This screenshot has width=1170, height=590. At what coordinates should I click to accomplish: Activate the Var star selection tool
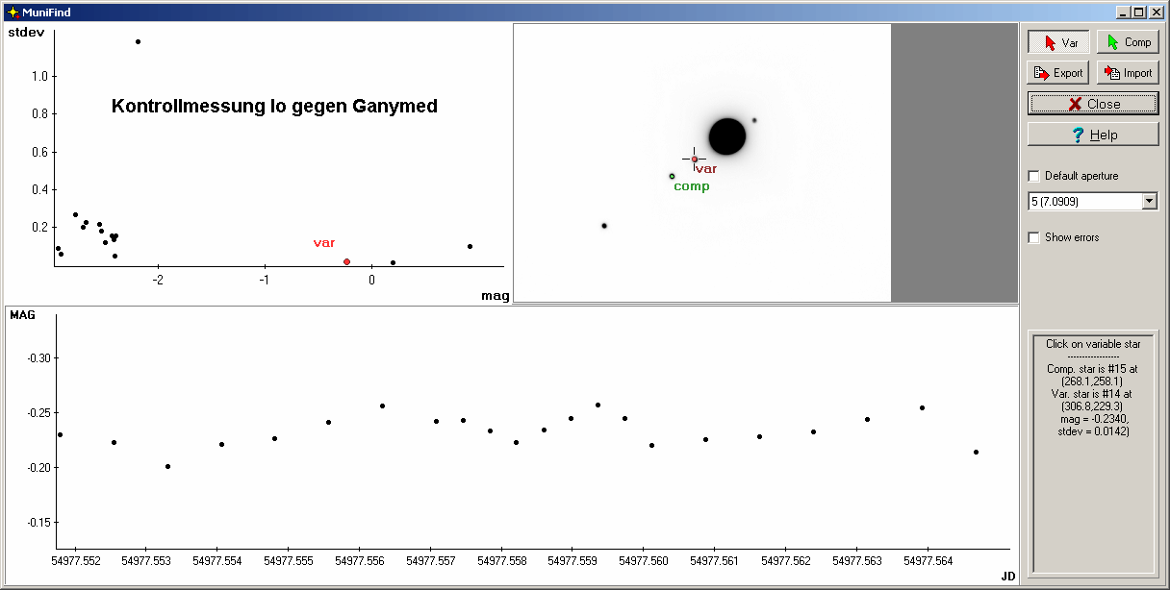point(1058,42)
